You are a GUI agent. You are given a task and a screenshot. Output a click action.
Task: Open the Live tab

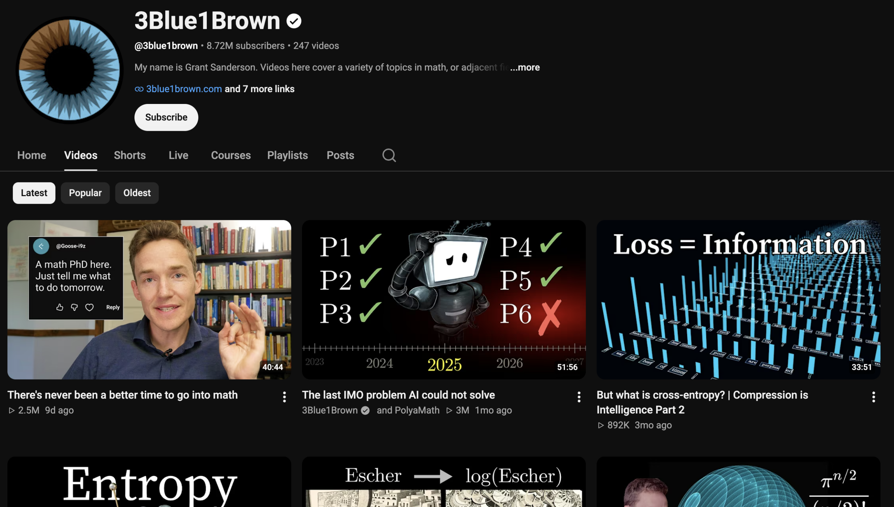pos(178,155)
